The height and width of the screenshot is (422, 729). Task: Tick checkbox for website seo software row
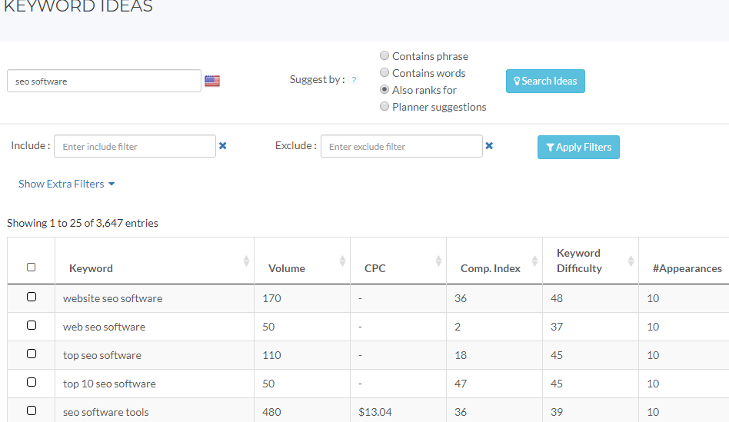(32, 297)
